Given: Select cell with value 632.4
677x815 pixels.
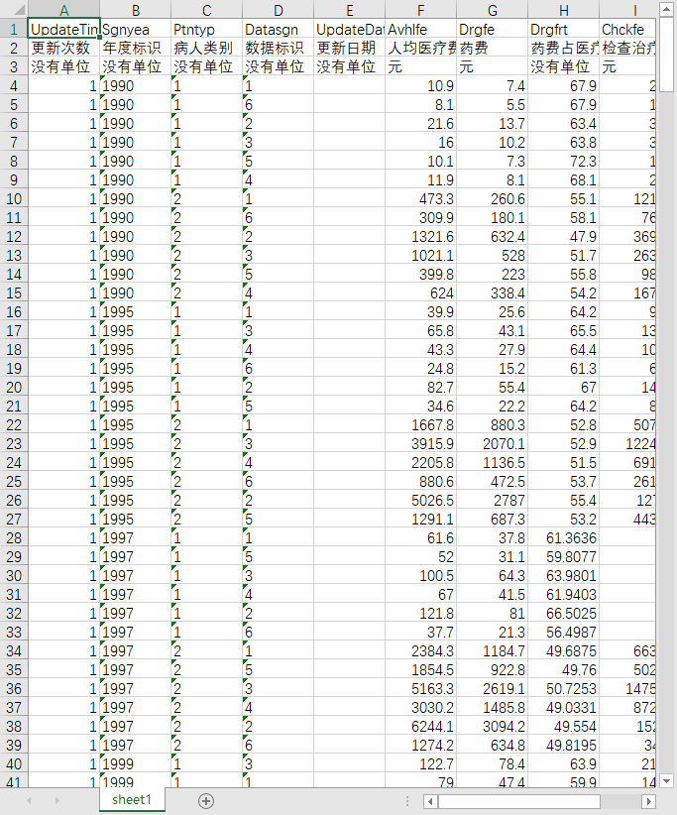Looking at the screenshot, I should (x=492, y=237).
